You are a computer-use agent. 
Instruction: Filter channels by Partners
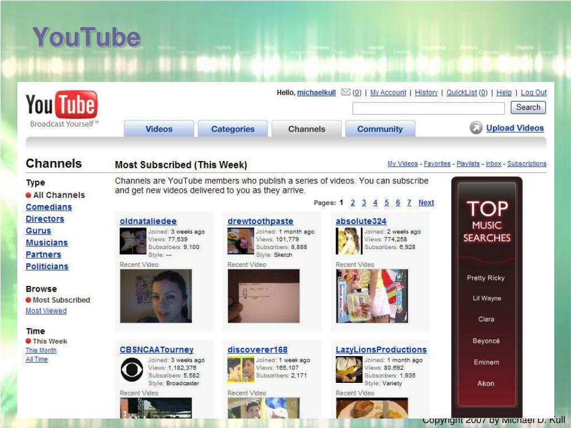[43, 254]
